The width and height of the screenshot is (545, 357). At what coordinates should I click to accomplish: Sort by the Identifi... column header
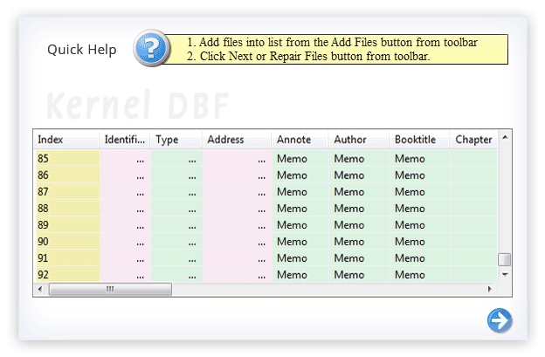[x=124, y=140]
